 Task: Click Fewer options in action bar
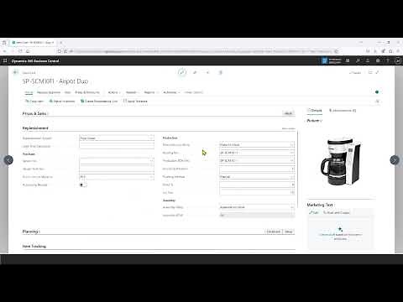[194, 92]
